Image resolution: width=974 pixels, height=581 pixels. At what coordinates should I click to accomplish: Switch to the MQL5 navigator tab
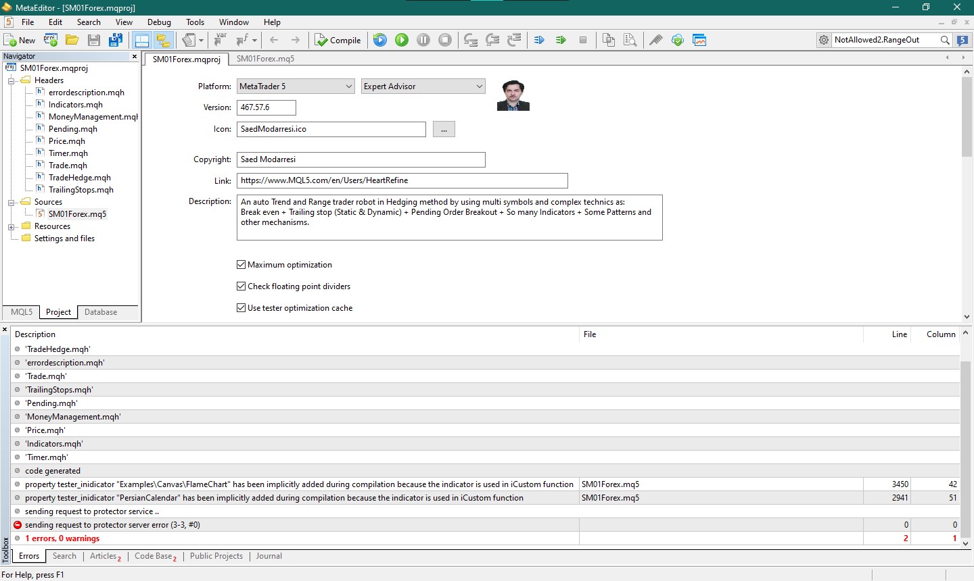tap(22, 312)
